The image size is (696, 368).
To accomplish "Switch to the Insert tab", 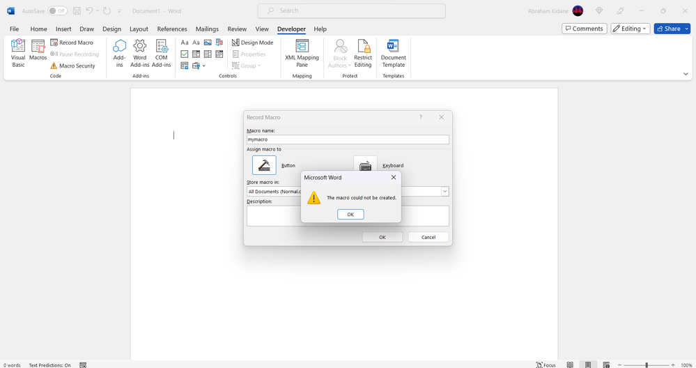I will 63,29.
